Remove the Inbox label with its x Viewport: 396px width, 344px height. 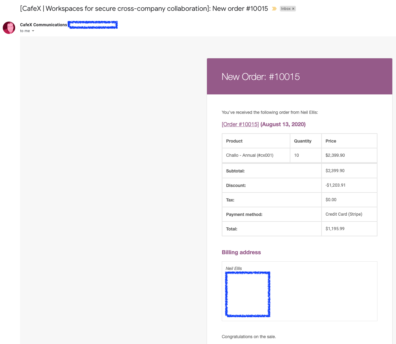[293, 9]
